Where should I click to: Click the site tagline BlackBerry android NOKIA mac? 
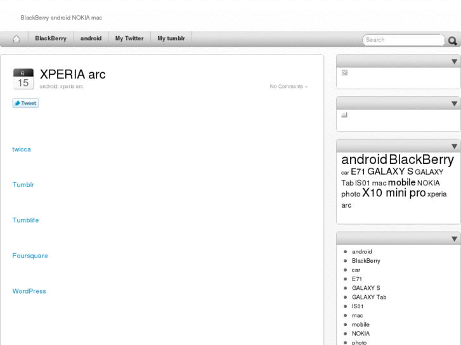(x=61, y=18)
